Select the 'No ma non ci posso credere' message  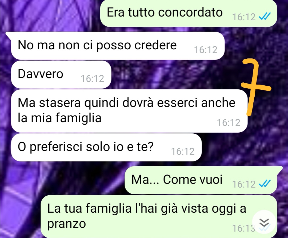coord(118,46)
